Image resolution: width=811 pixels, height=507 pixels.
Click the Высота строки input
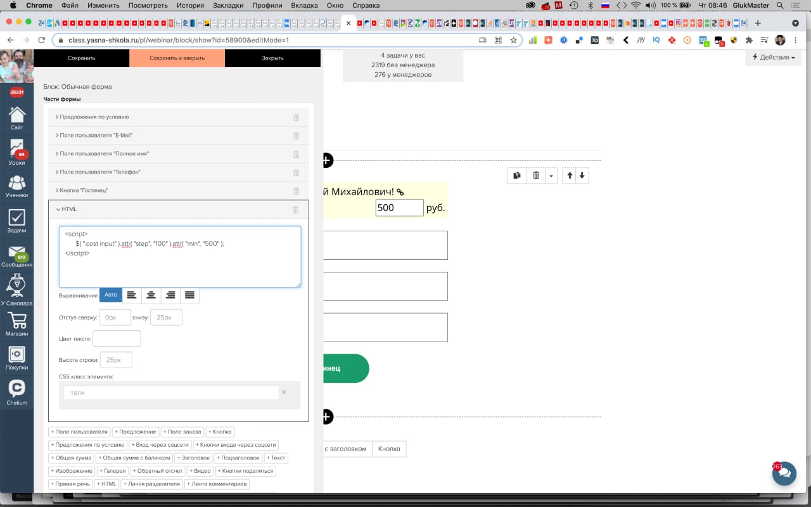point(116,359)
